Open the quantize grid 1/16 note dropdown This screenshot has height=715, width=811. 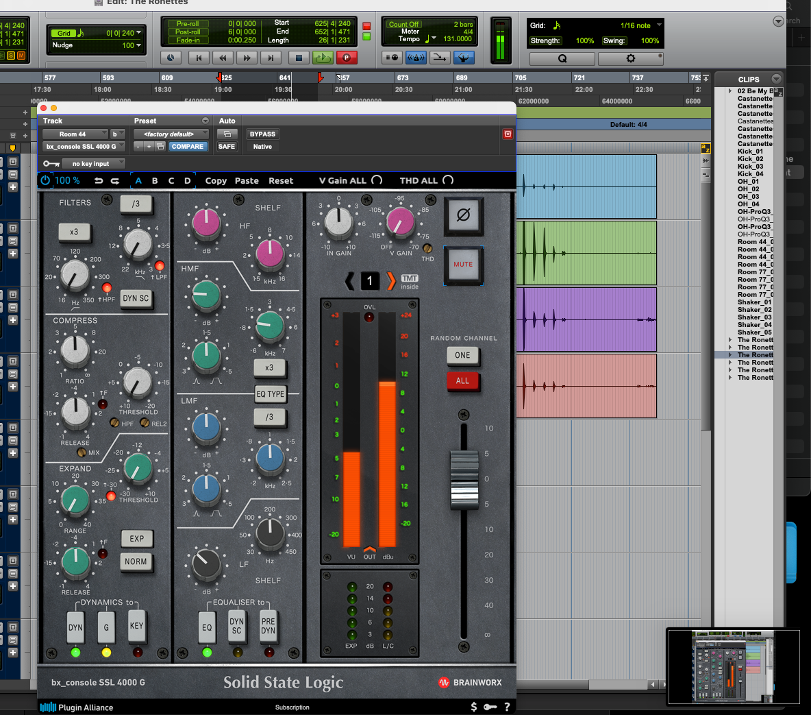[660, 25]
